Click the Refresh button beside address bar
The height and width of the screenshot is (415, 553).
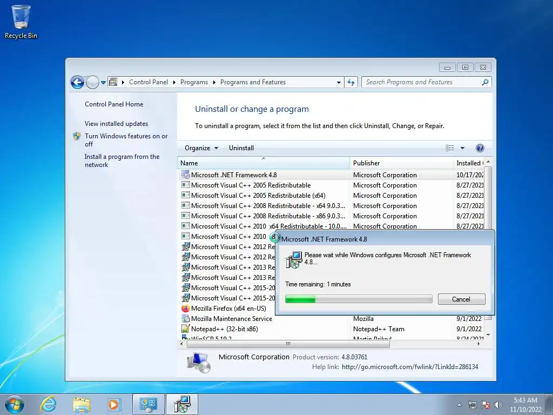351,82
